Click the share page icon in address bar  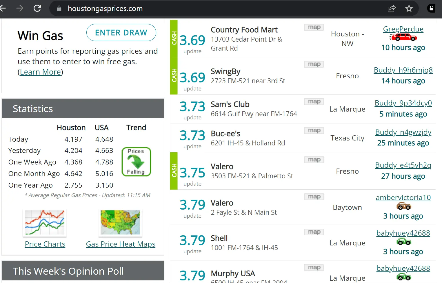click(392, 9)
